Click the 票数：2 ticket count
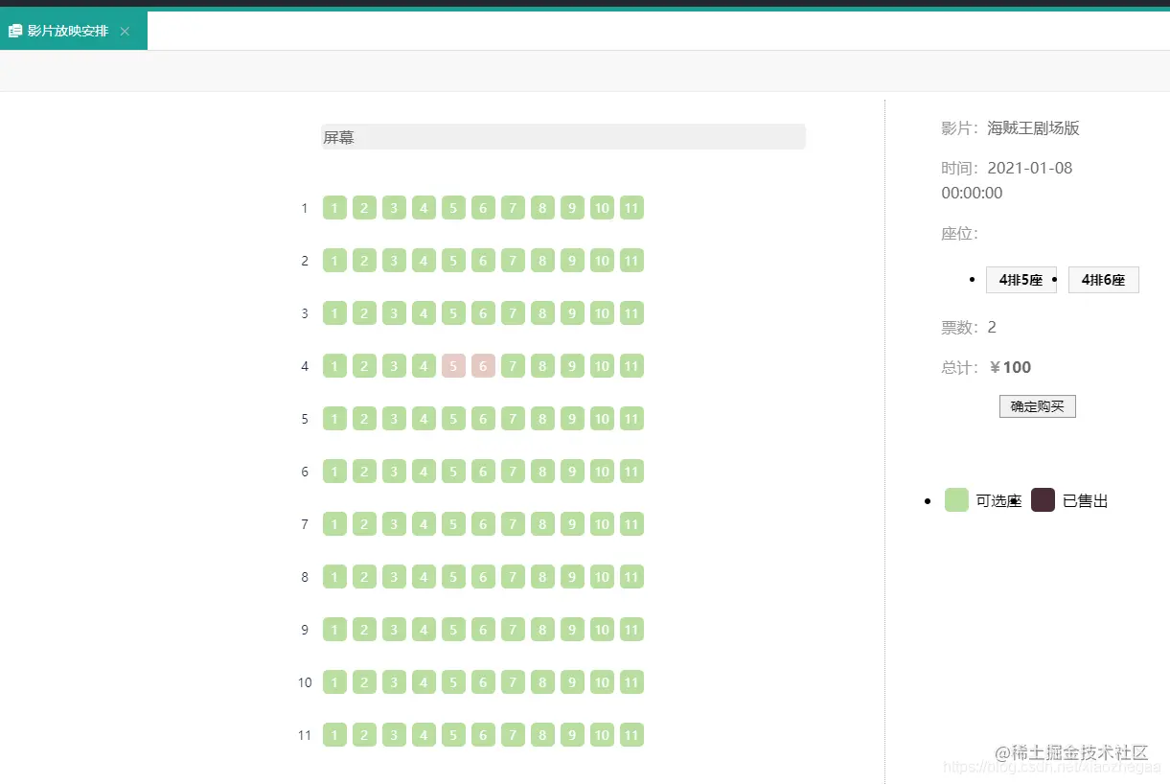 coord(969,328)
